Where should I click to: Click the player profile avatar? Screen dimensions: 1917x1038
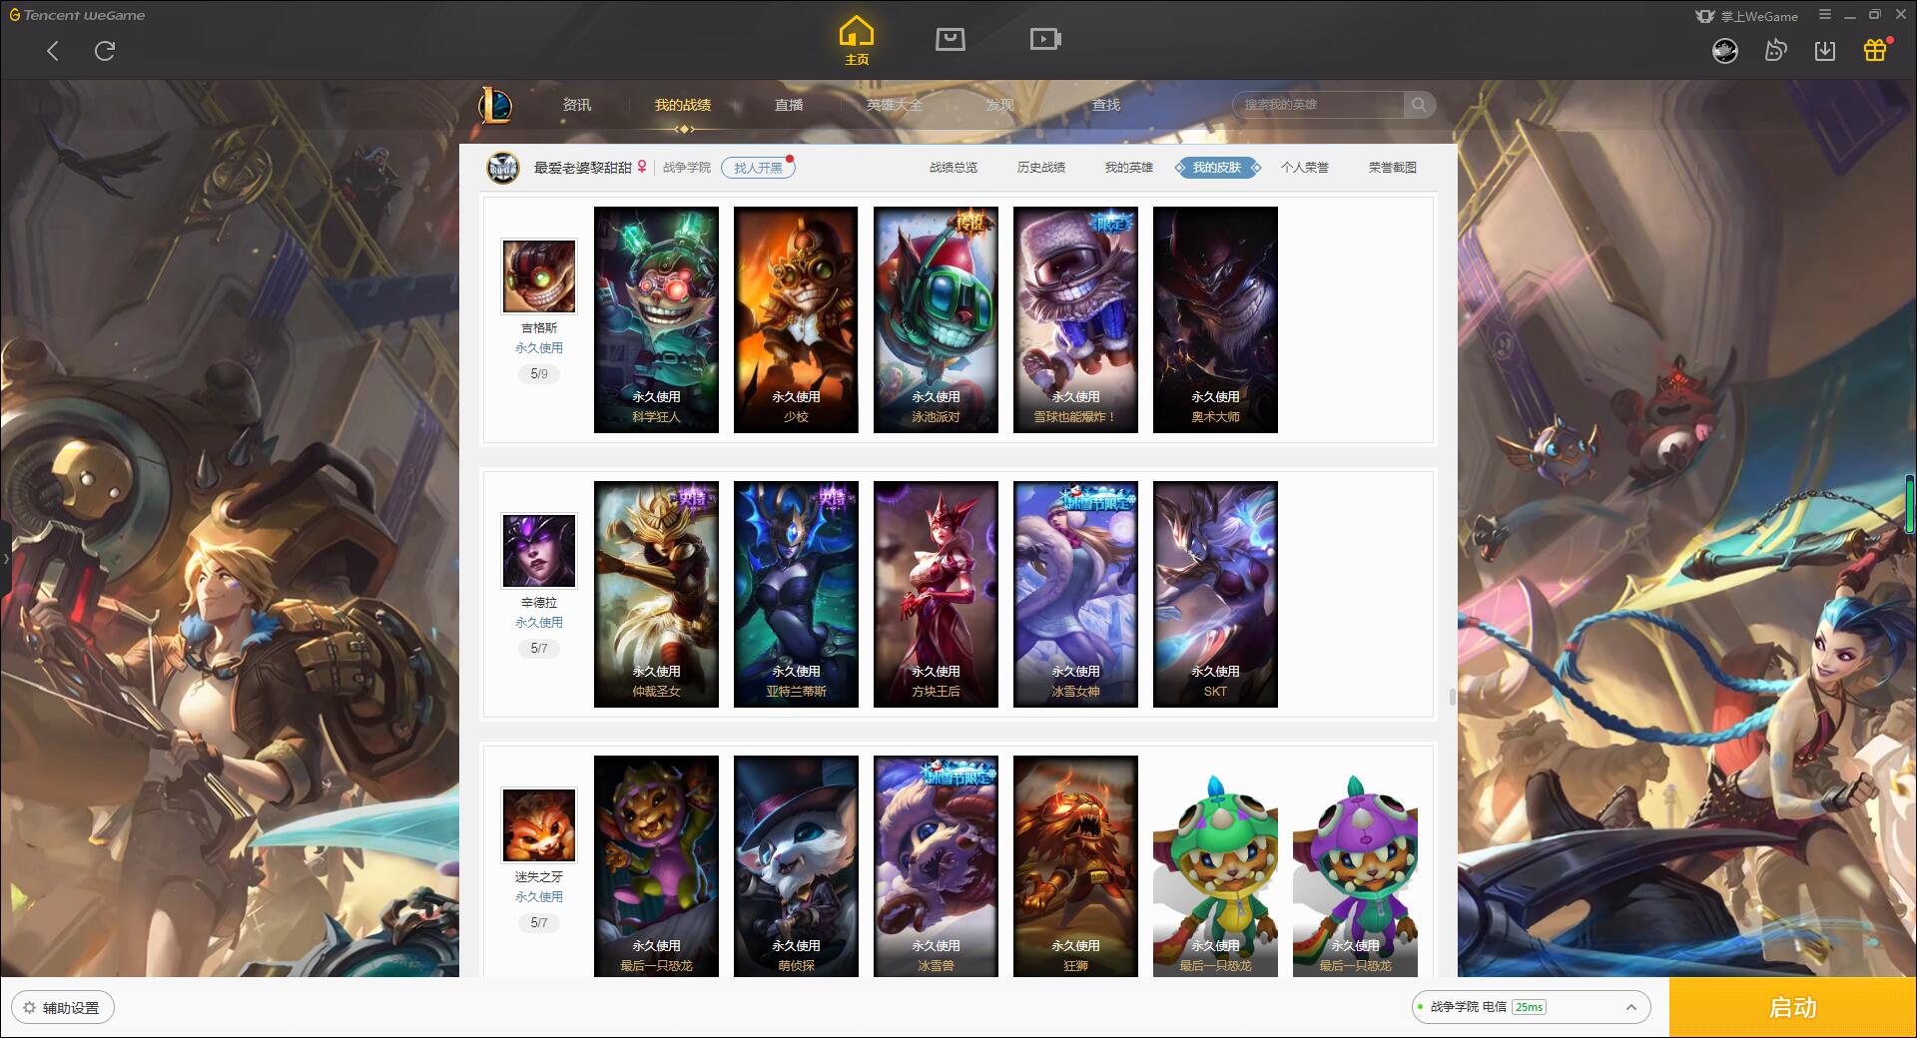[x=503, y=168]
